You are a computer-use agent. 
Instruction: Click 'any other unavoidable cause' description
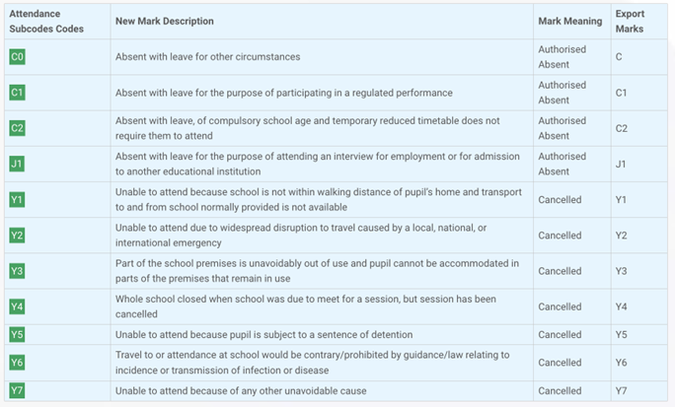(x=241, y=391)
